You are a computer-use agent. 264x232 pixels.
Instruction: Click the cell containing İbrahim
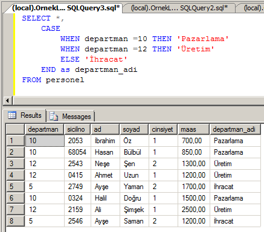point(105,141)
